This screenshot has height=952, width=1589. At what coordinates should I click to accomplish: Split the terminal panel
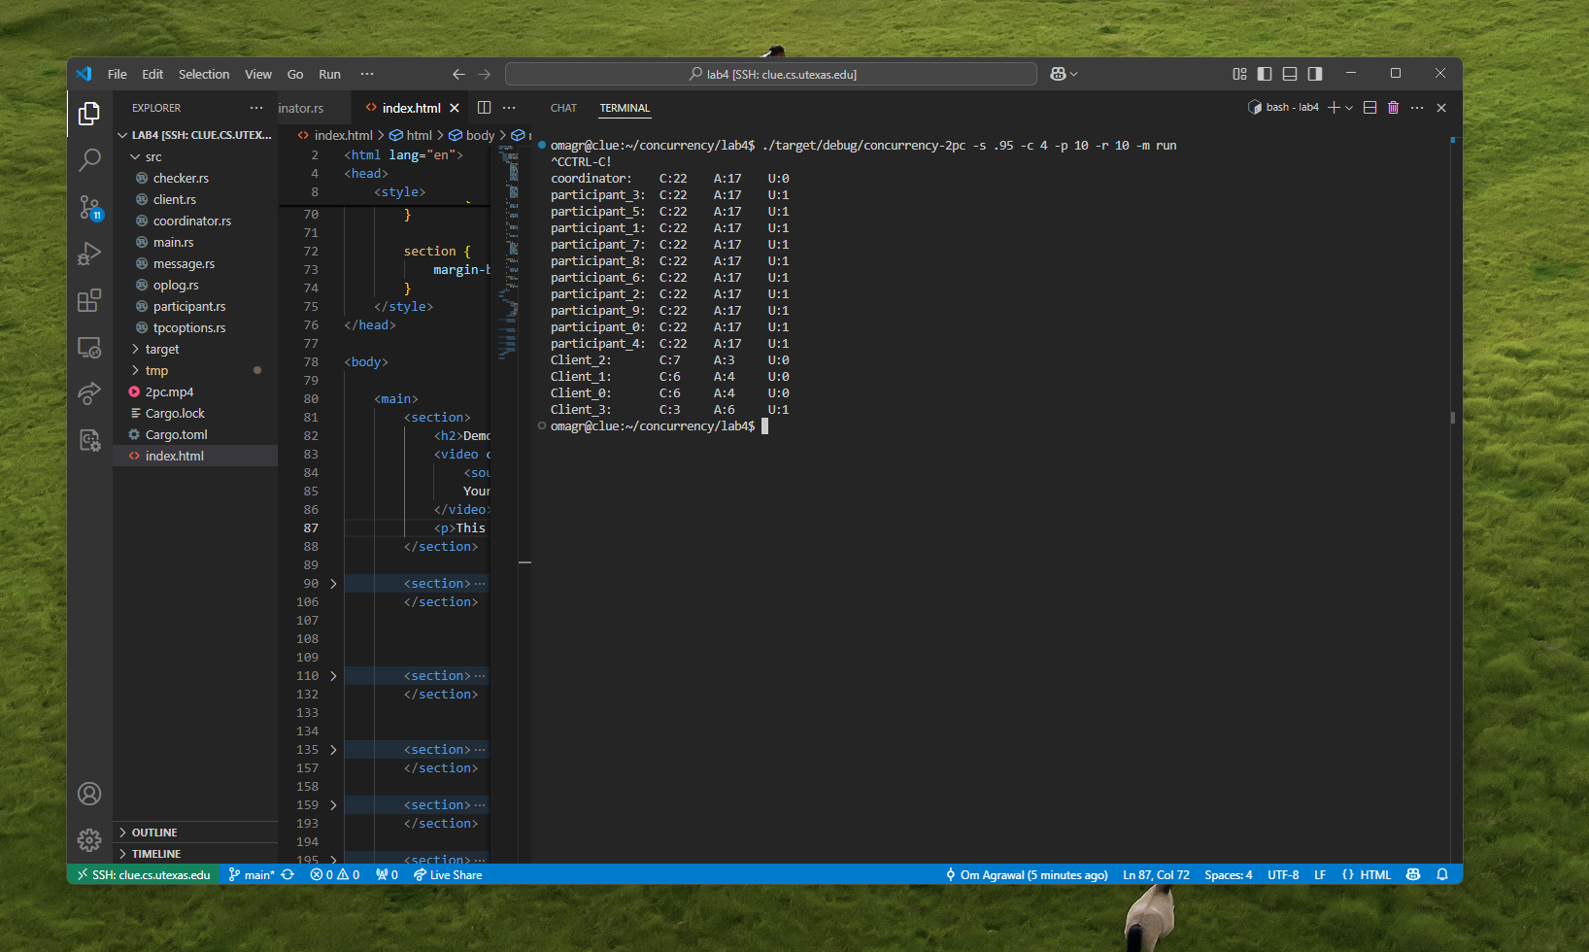pyautogui.click(x=1369, y=108)
